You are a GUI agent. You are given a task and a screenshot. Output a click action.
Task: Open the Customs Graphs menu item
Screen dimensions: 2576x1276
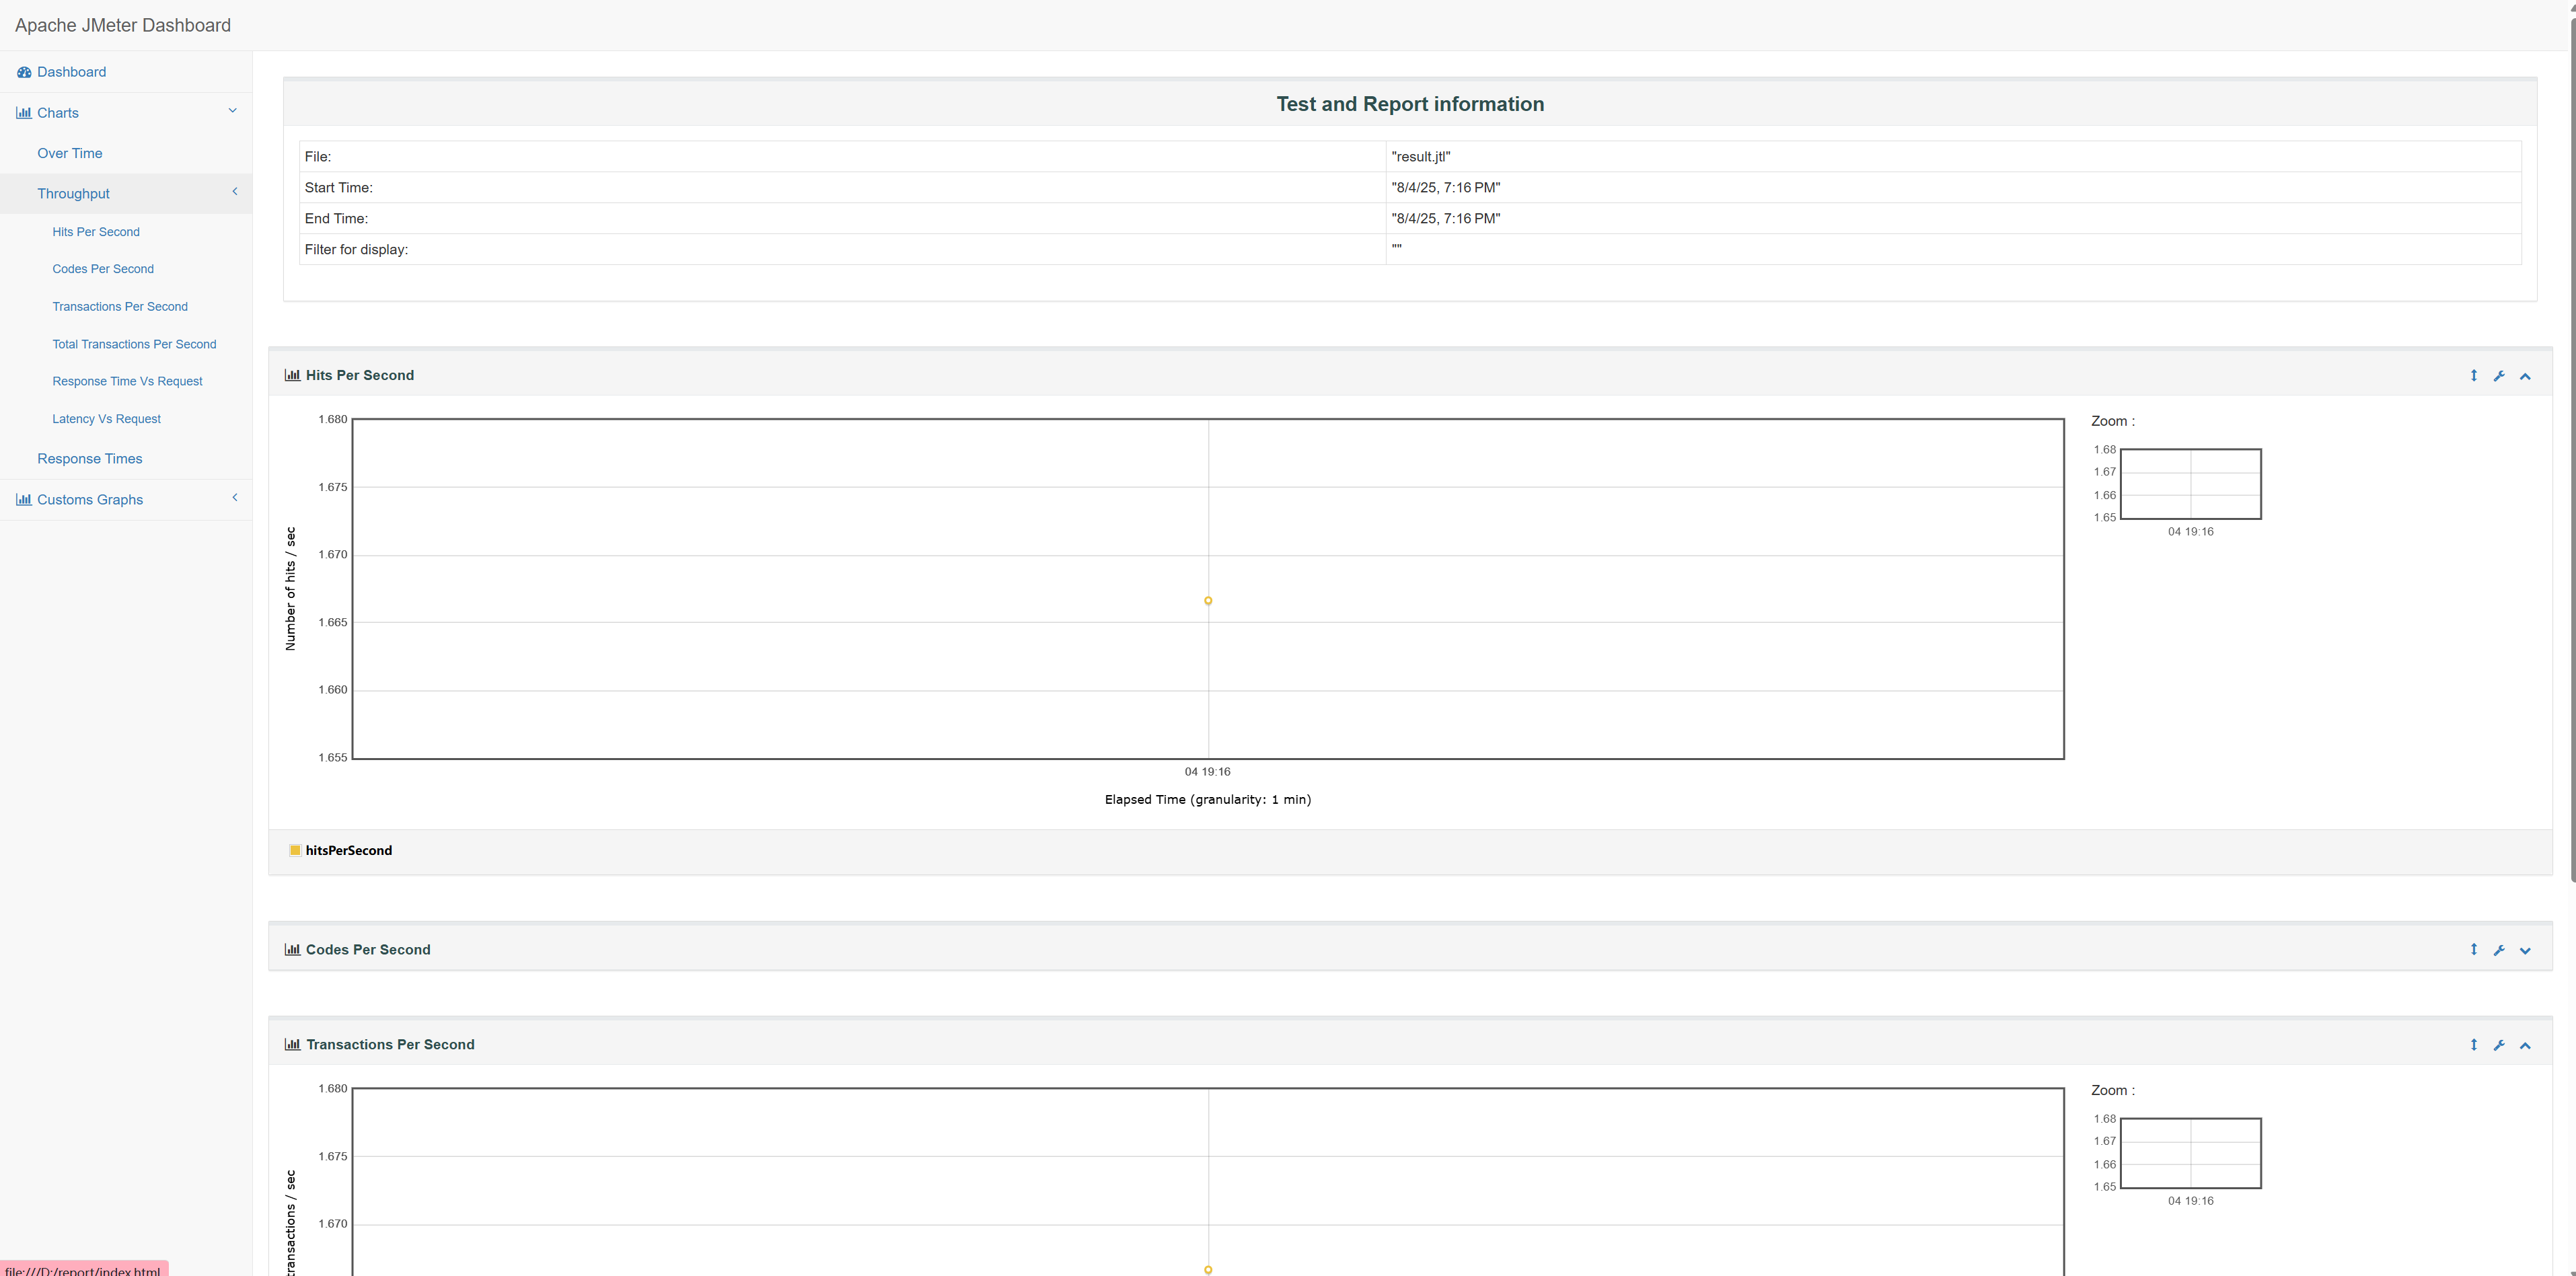(x=90, y=500)
